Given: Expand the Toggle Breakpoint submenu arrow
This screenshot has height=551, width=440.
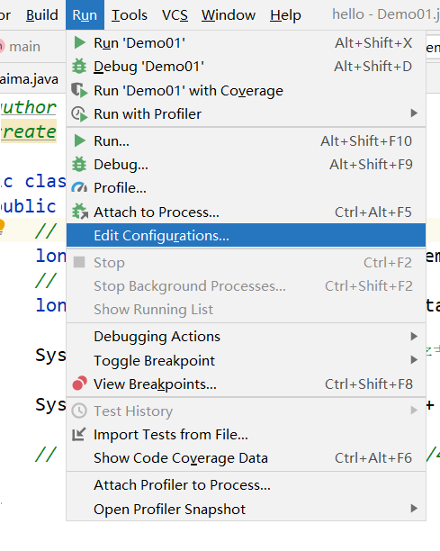Looking at the screenshot, I should 414,360.
